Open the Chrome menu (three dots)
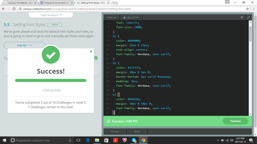This screenshot has width=257, height=144. click(x=253, y=9)
